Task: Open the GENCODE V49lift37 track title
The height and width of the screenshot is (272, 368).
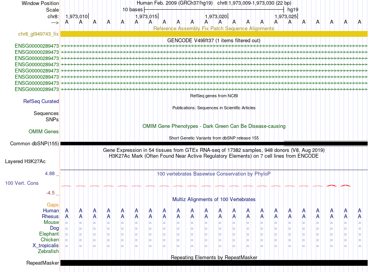Action: point(213,40)
